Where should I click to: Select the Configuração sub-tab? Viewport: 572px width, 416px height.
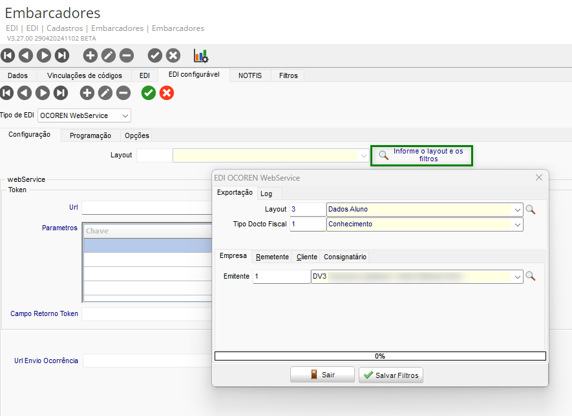click(x=30, y=134)
